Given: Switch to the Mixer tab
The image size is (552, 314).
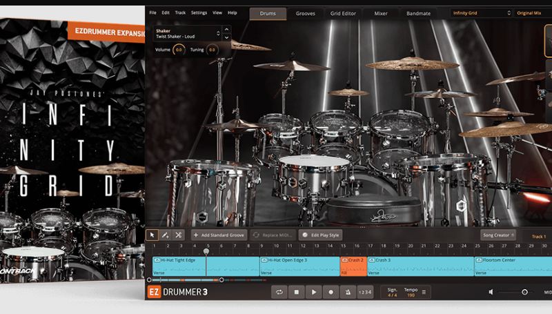Looking at the screenshot, I should click(x=381, y=13).
